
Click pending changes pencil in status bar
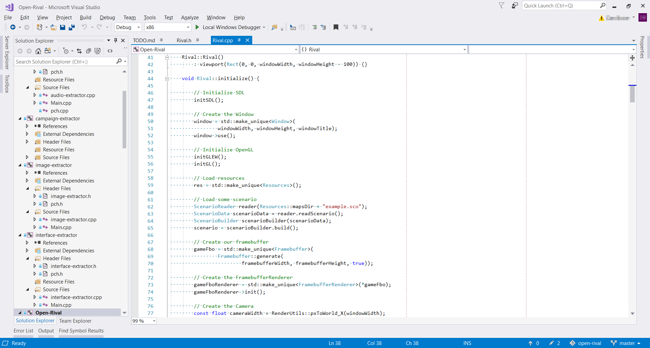pyautogui.click(x=551, y=343)
